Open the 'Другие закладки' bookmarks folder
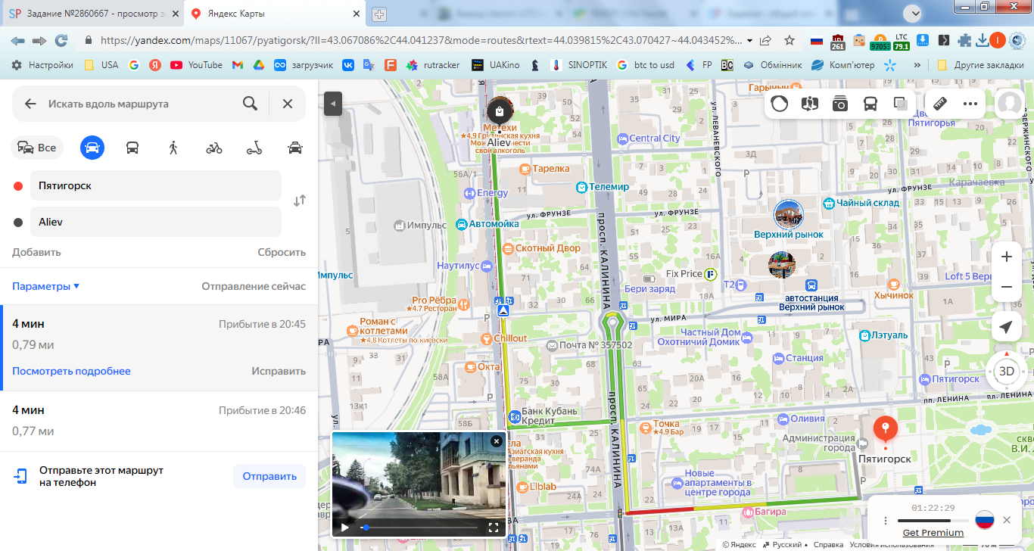The width and height of the screenshot is (1034, 551). pyautogui.click(x=980, y=65)
